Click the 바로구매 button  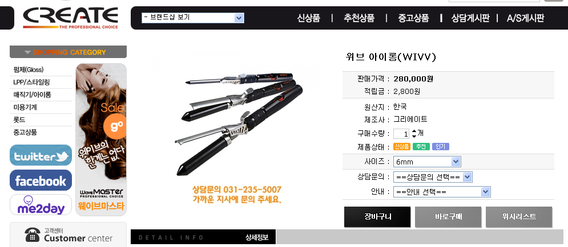448,217
